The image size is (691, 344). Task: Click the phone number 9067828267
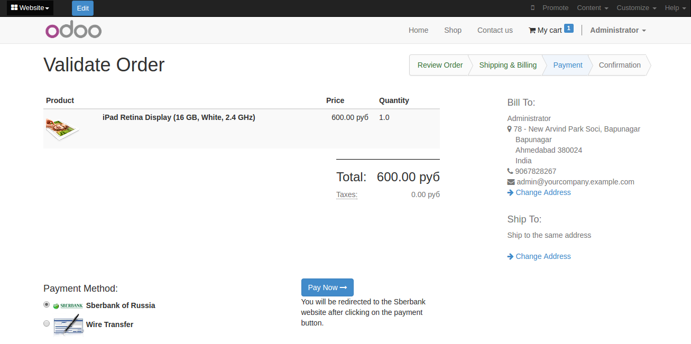tap(536, 171)
